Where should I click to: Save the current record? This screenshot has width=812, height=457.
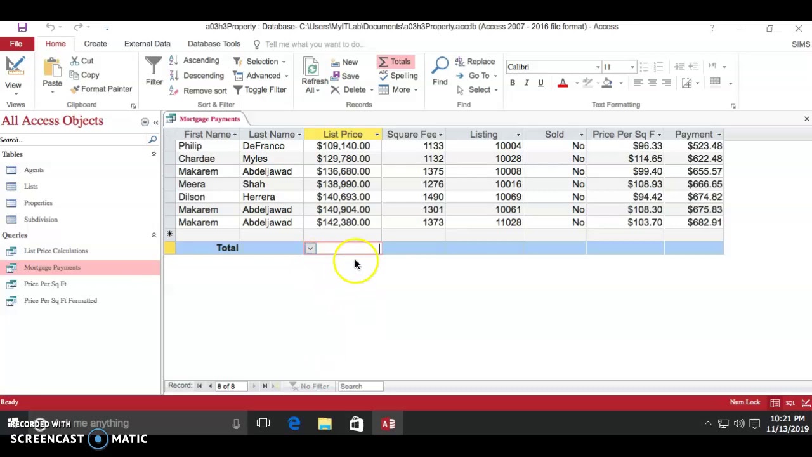pyautogui.click(x=345, y=76)
